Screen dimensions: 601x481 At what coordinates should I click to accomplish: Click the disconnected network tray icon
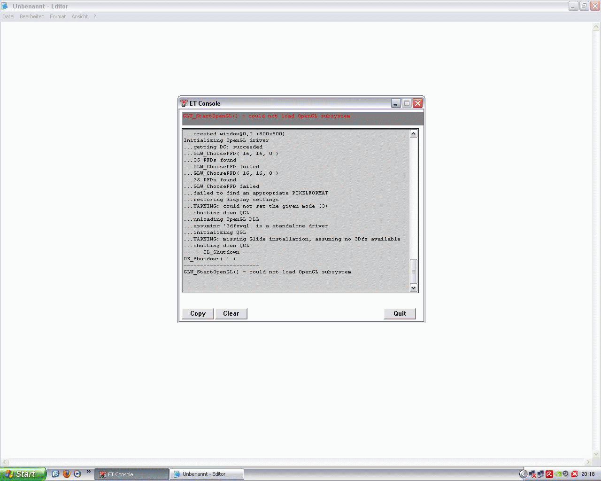coord(532,474)
